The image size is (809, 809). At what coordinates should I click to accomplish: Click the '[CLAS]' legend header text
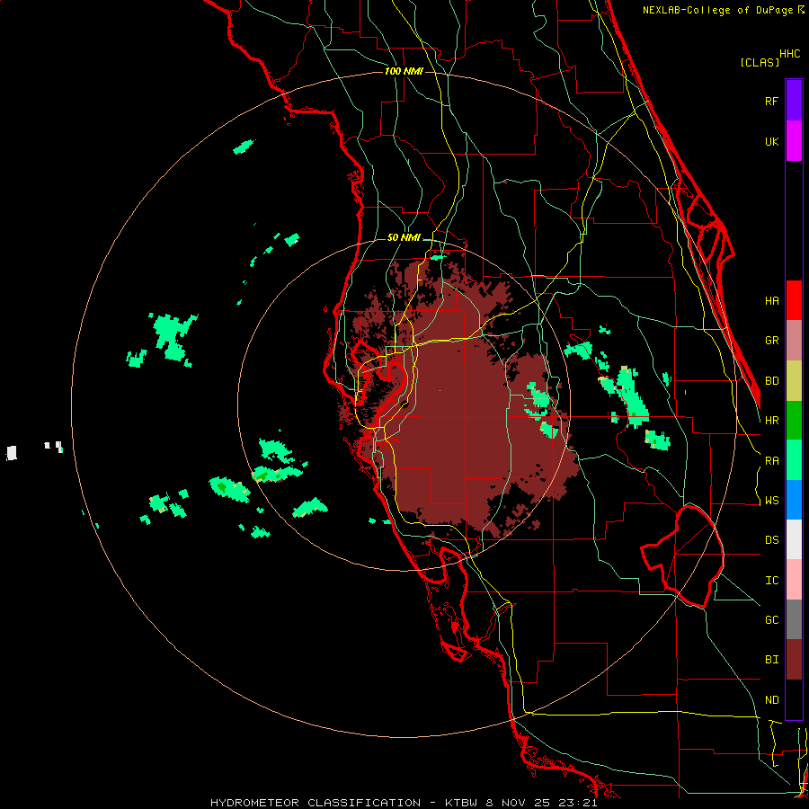760,62
